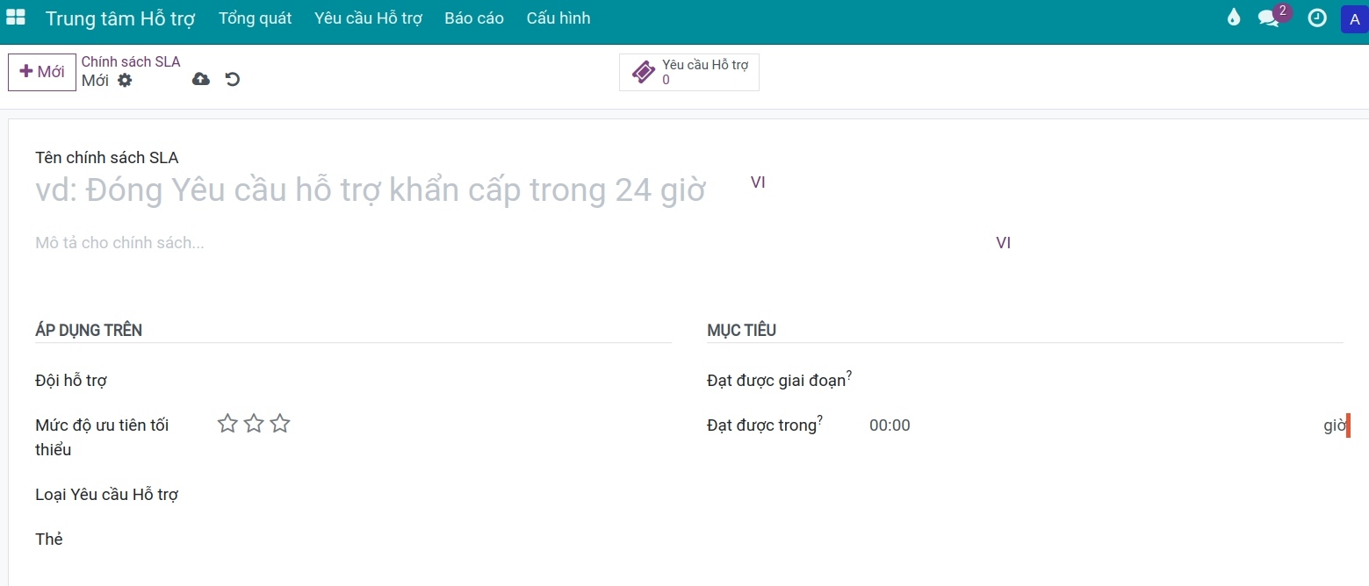The width and height of the screenshot is (1369, 586).
Task: Open the conversations chat icon
Action: click(1268, 18)
